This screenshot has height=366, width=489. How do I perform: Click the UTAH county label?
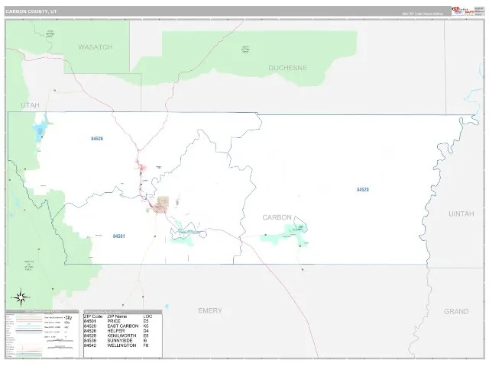[x=31, y=105]
